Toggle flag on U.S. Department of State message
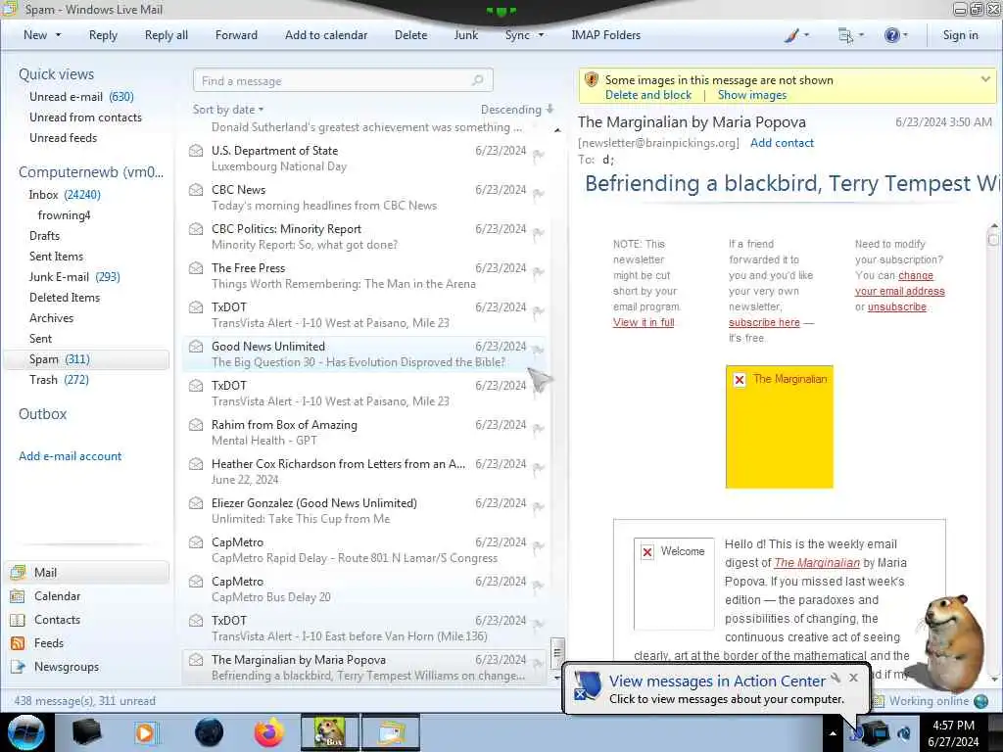Screen dimensions: 1003x752 539,155
